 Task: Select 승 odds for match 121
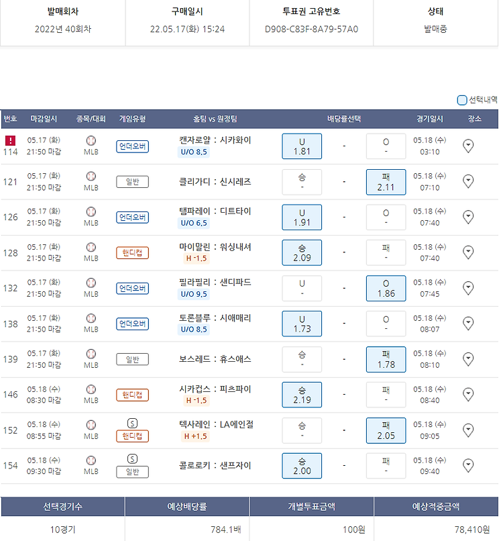[302, 182]
